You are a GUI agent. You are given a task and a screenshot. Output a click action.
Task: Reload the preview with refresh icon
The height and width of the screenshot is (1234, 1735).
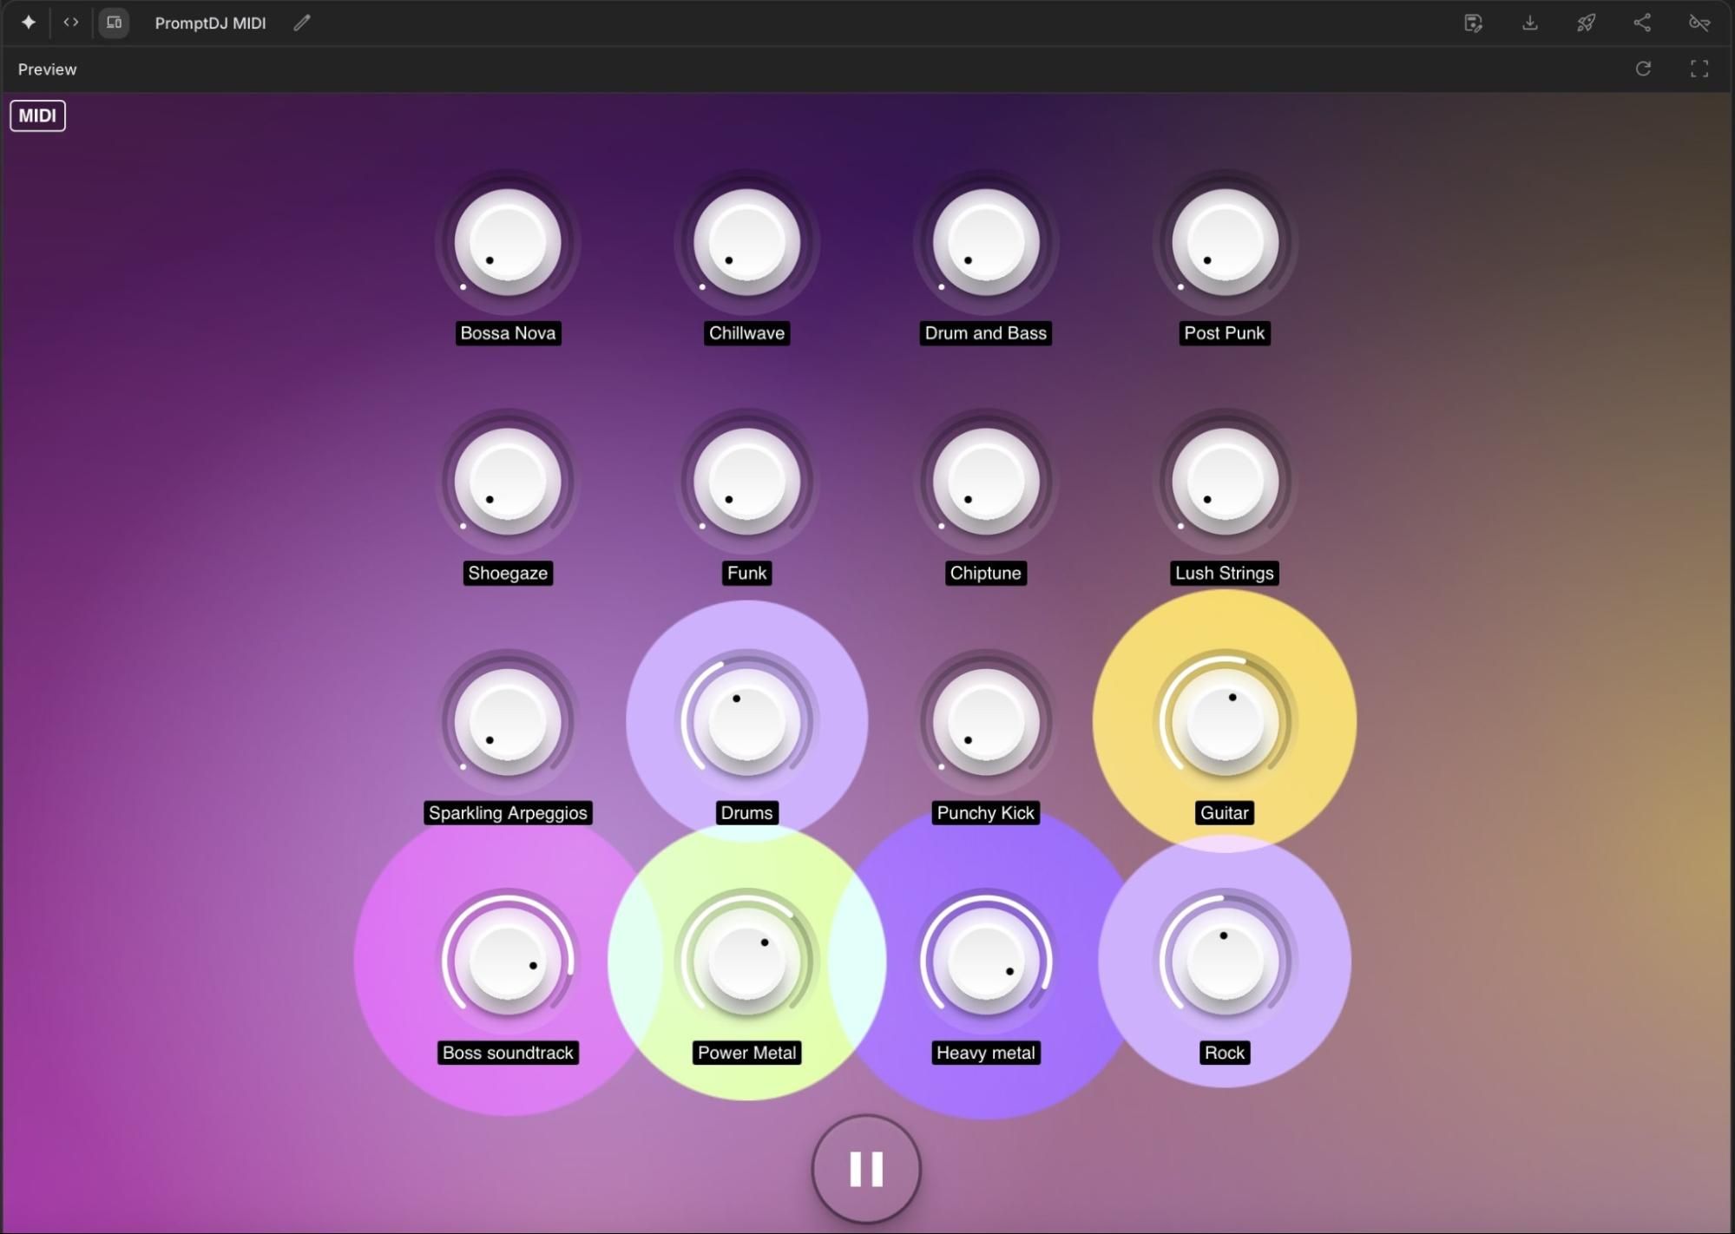[x=1643, y=69]
